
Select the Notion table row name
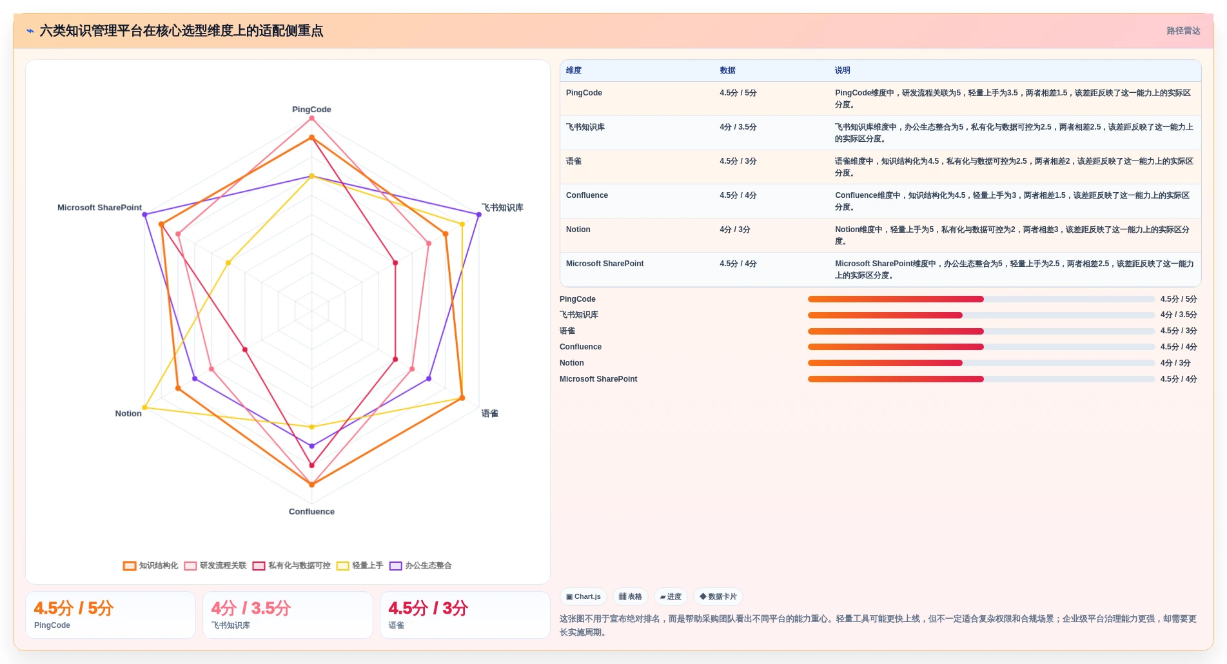(x=578, y=229)
